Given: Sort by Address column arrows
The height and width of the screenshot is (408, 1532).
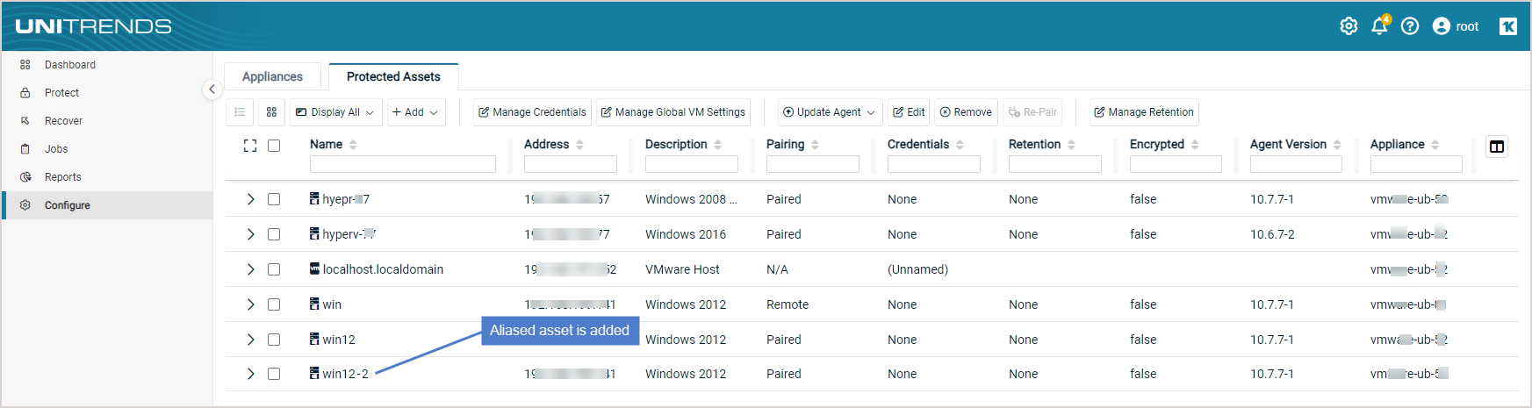Looking at the screenshot, I should (579, 145).
